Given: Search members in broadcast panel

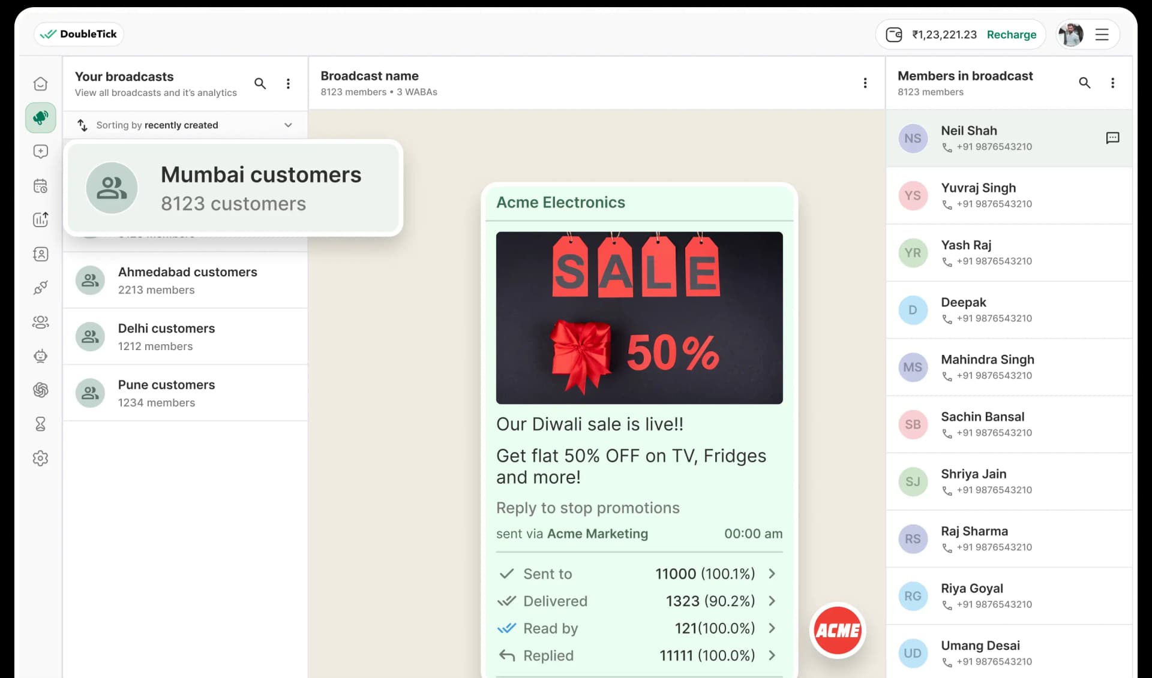Looking at the screenshot, I should click(x=1084, y=83).
